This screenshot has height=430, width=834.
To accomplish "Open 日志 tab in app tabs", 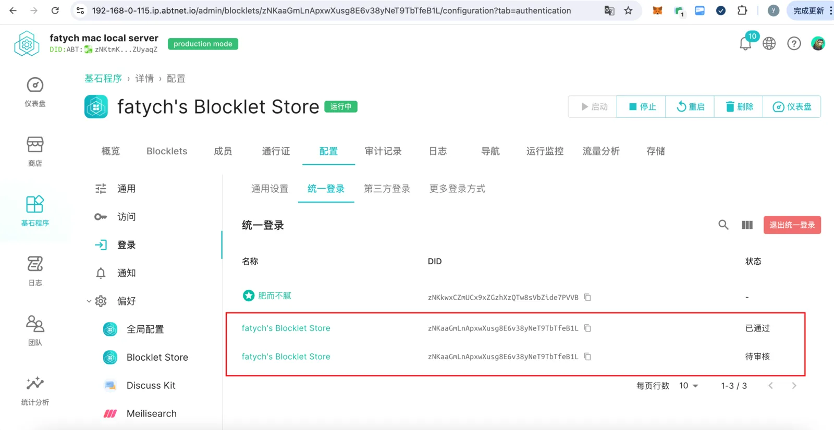I will (438, 151).
